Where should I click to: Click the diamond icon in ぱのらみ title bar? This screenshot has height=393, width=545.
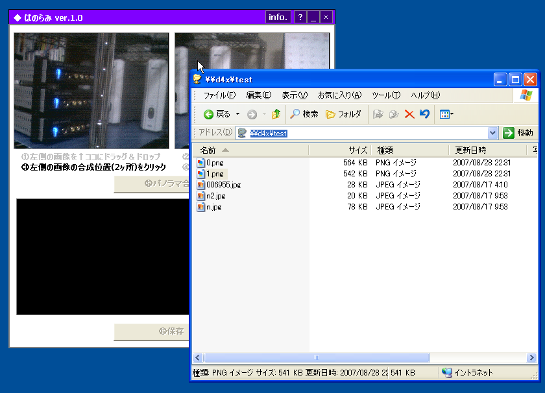17,18
